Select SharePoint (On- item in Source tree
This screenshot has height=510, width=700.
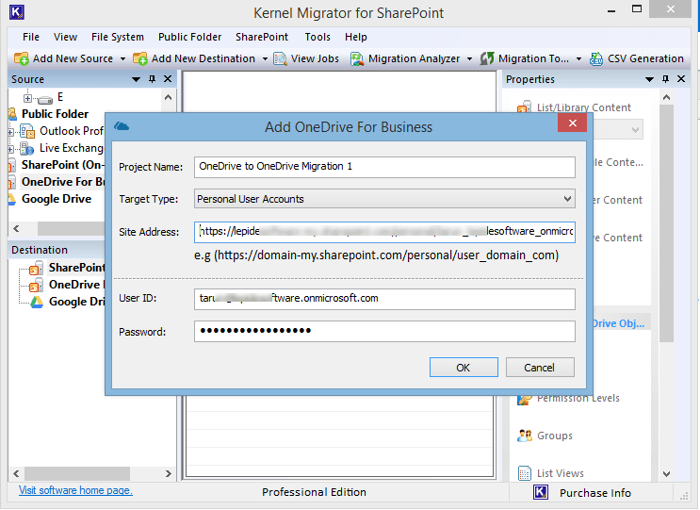click(62, 165)
